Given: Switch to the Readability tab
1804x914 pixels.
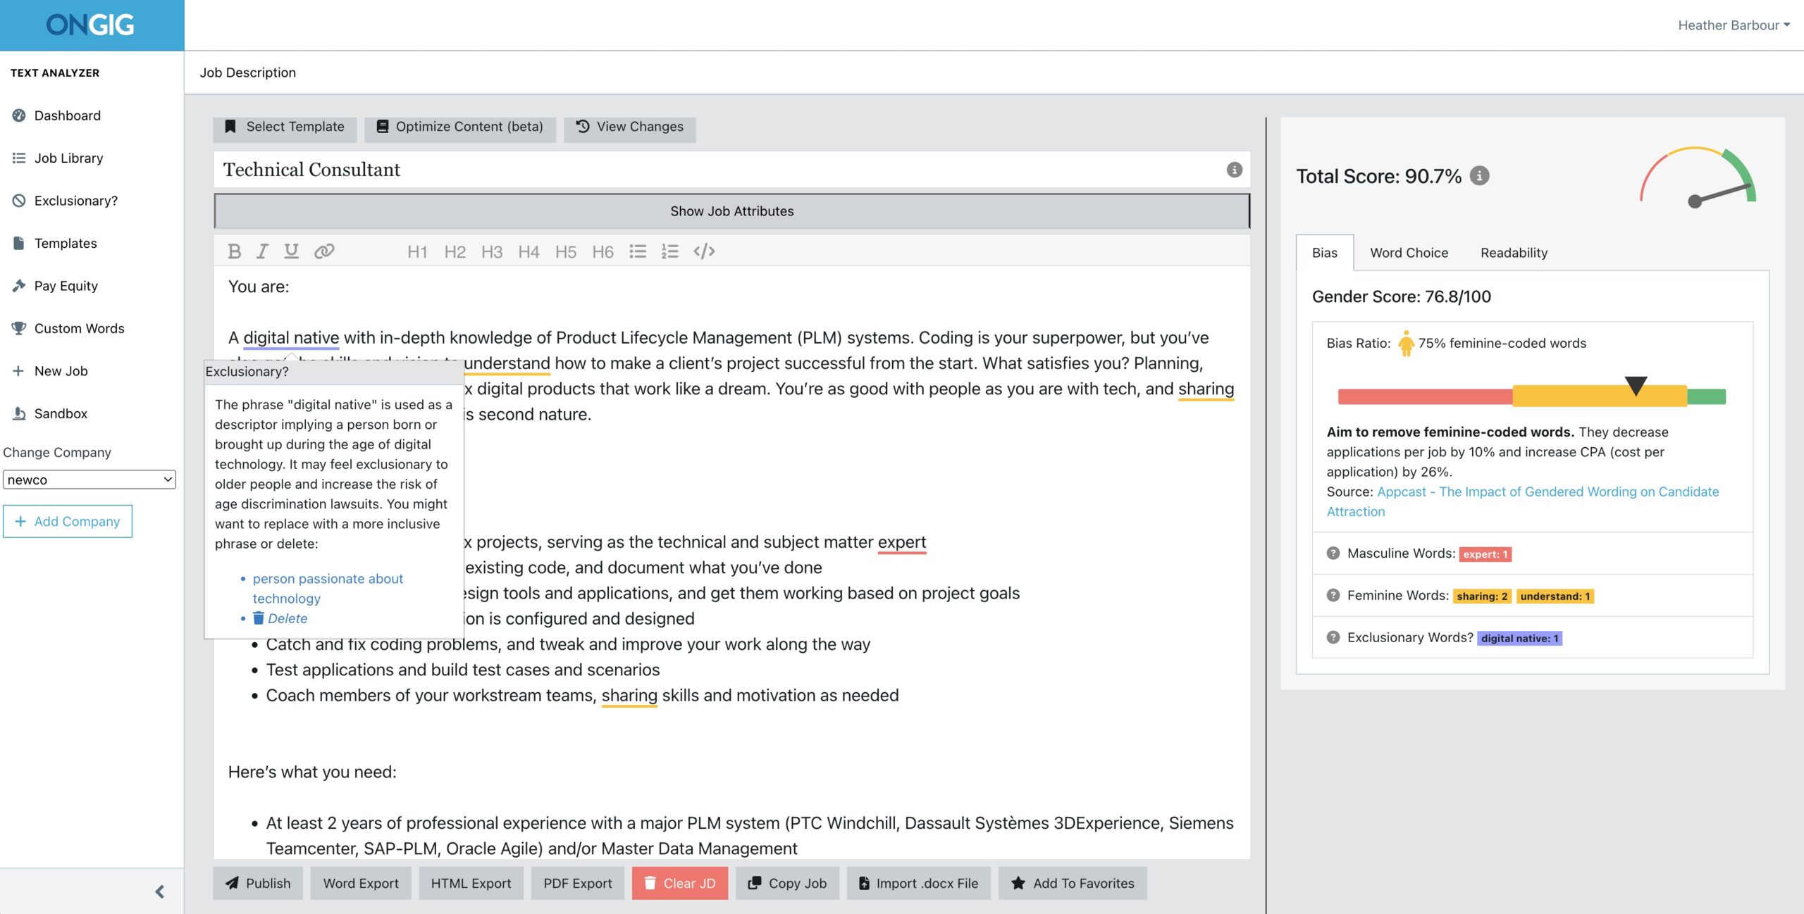Looking at the screenshot, I should click(1514, 253).
